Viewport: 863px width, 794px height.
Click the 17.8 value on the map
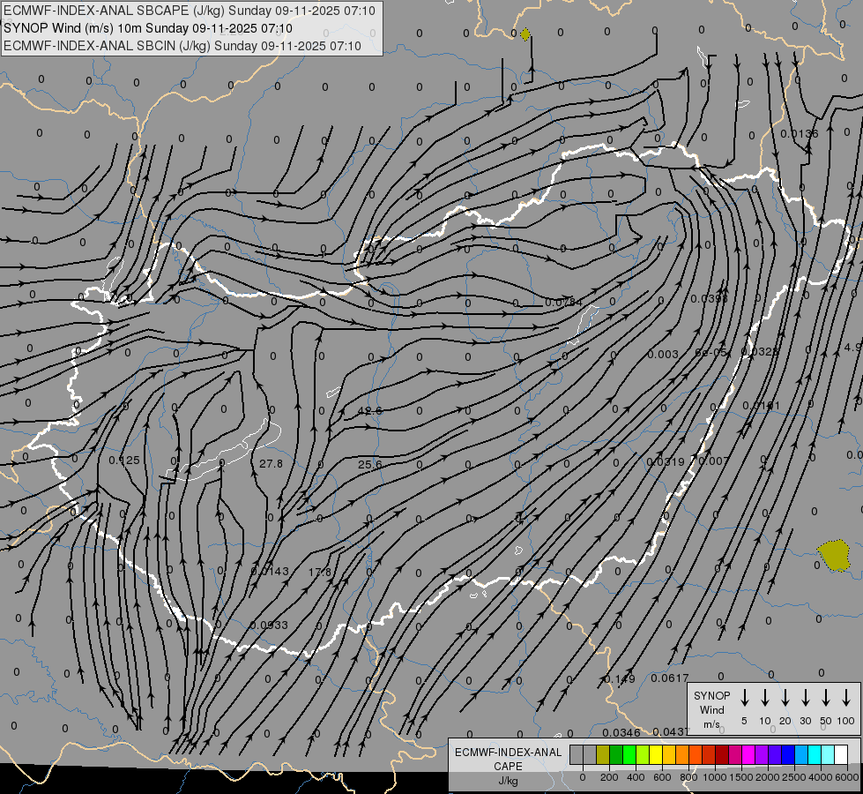320,572
